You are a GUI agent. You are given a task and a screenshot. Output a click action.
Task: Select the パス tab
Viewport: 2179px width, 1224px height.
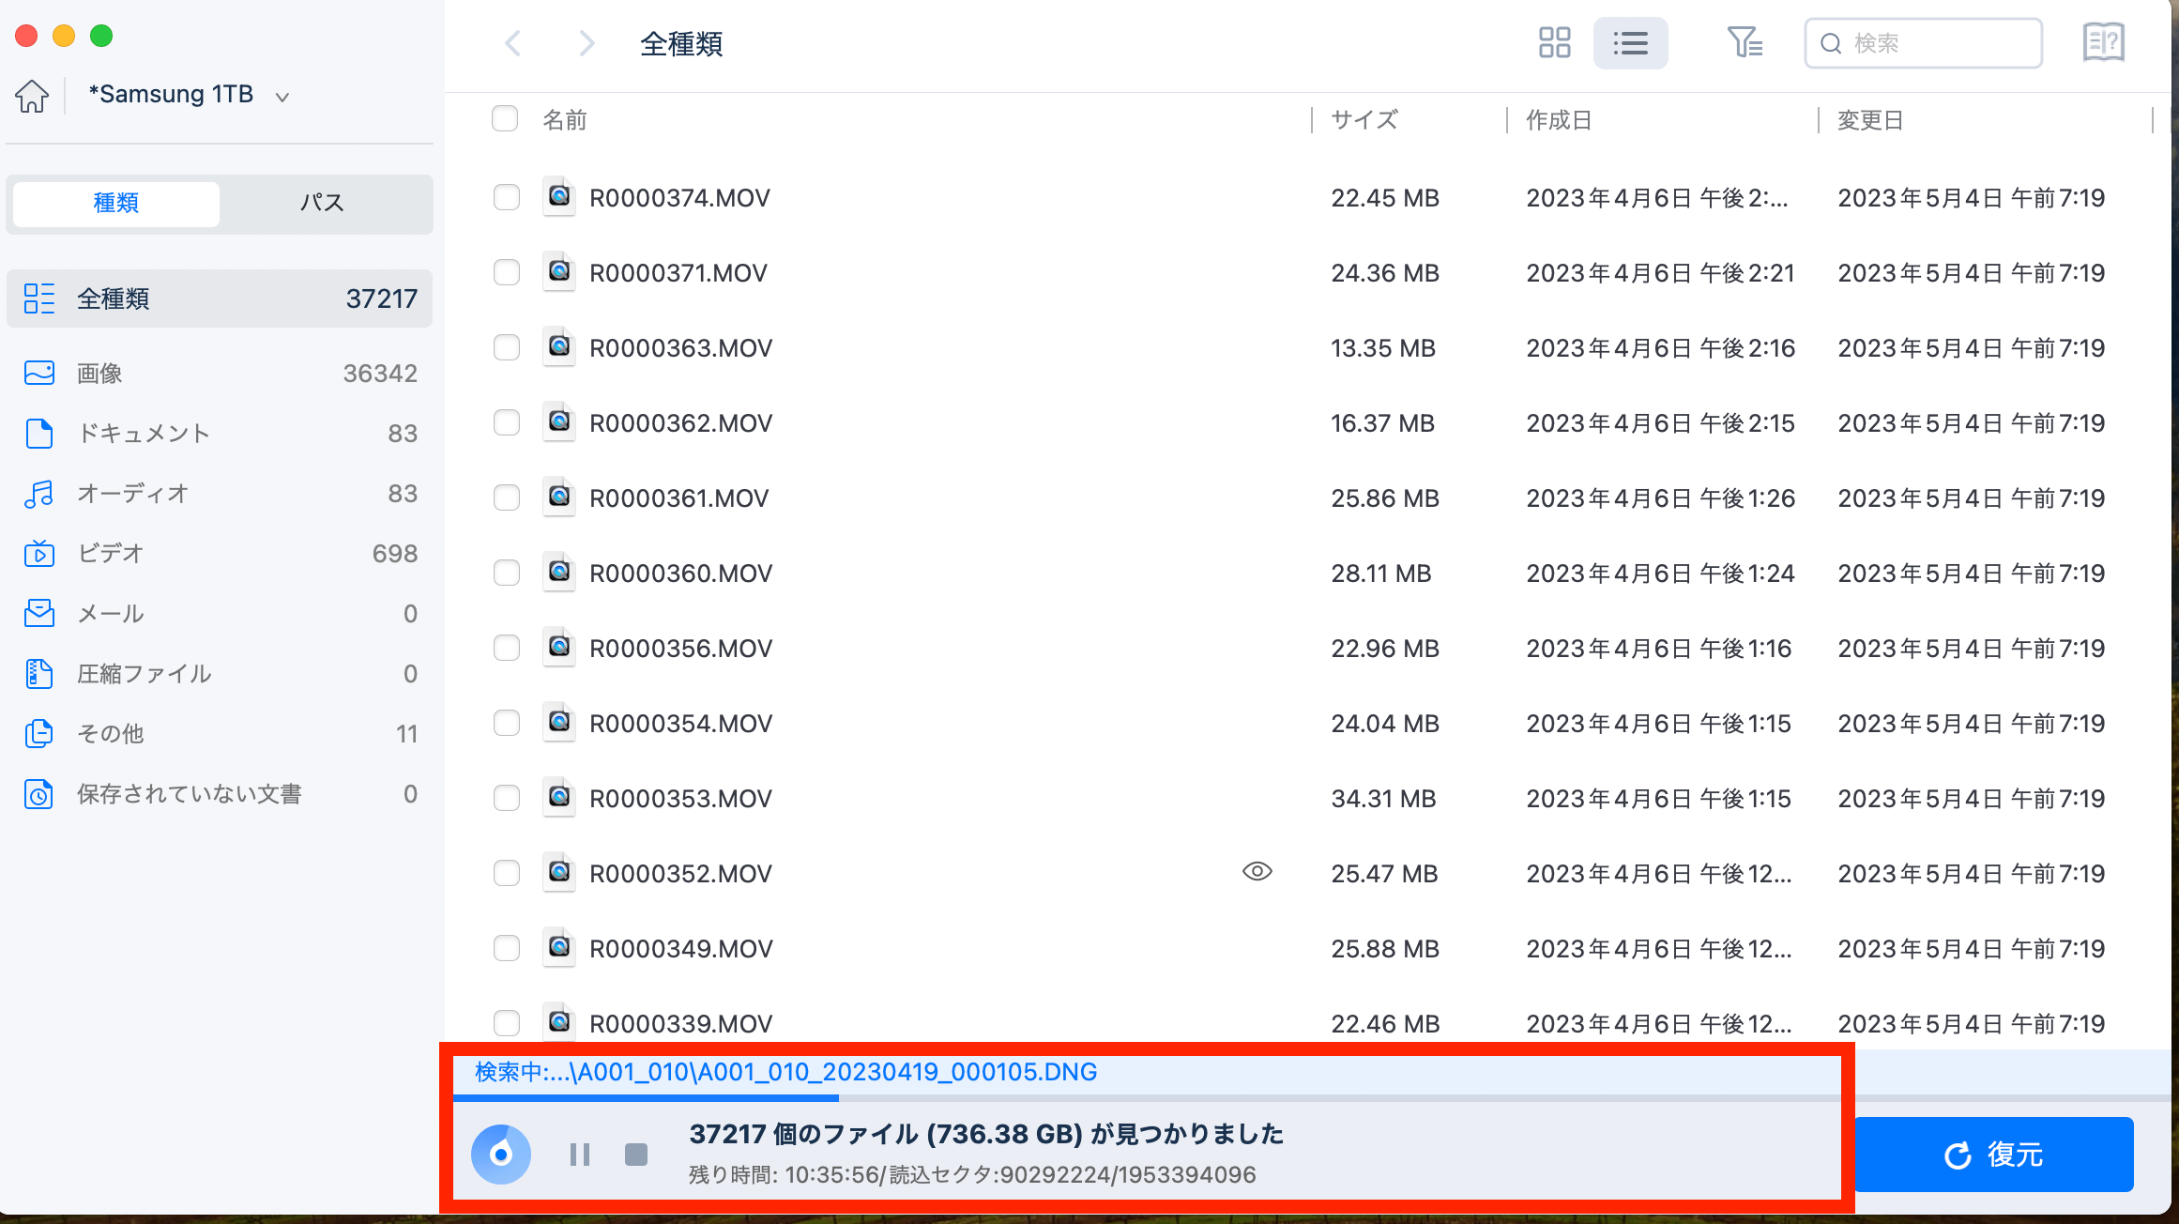(323, 203)
